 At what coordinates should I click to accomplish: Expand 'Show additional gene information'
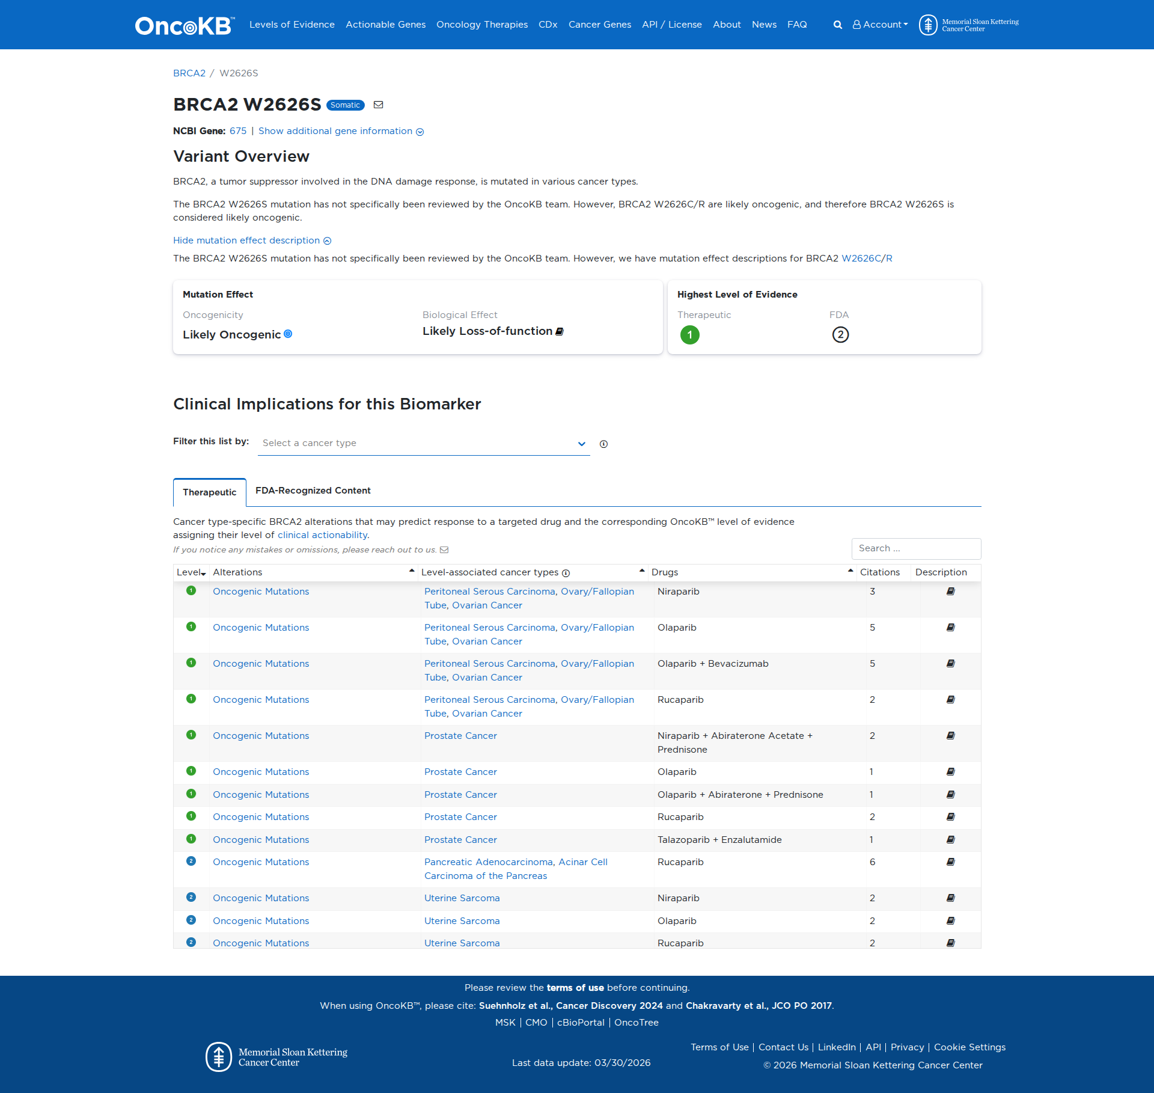[x=335, y=131]
